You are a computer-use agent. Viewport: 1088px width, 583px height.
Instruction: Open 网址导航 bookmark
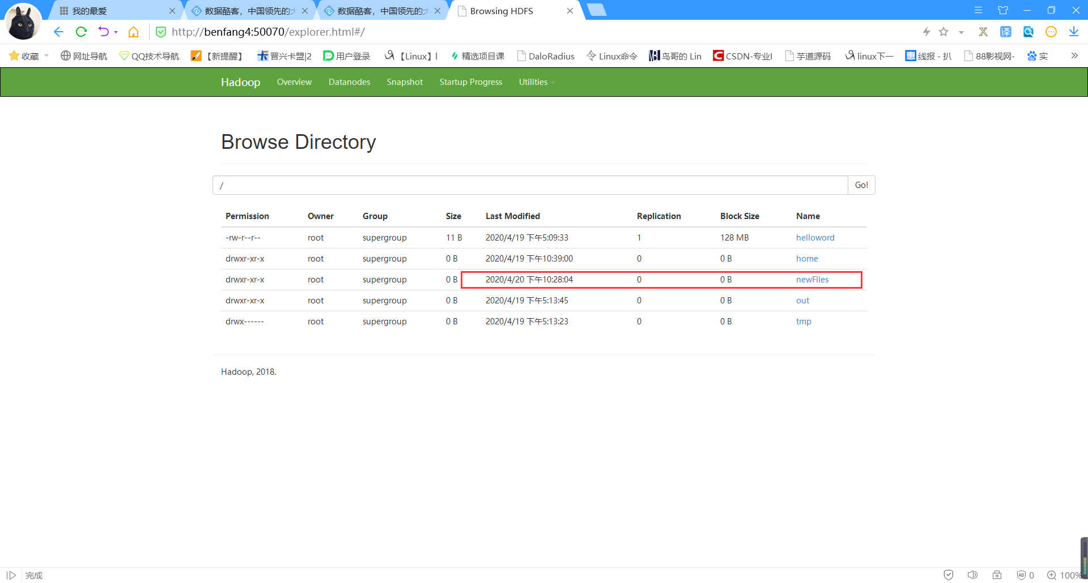coord(84,56)
